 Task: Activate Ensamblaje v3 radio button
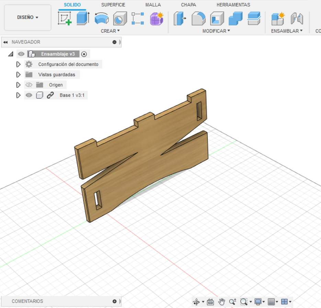pos(84,54)
